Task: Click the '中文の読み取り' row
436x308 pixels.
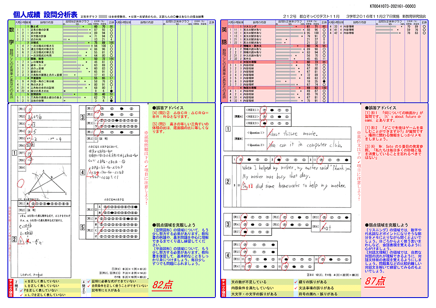Action: click(277, 56)
